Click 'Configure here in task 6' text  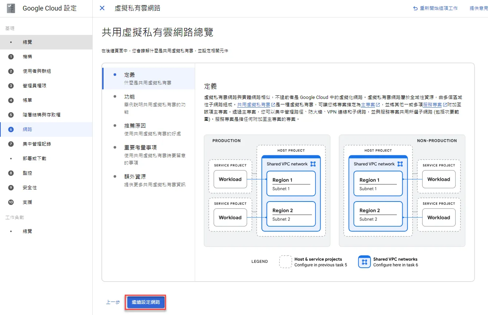click(396, 265)
